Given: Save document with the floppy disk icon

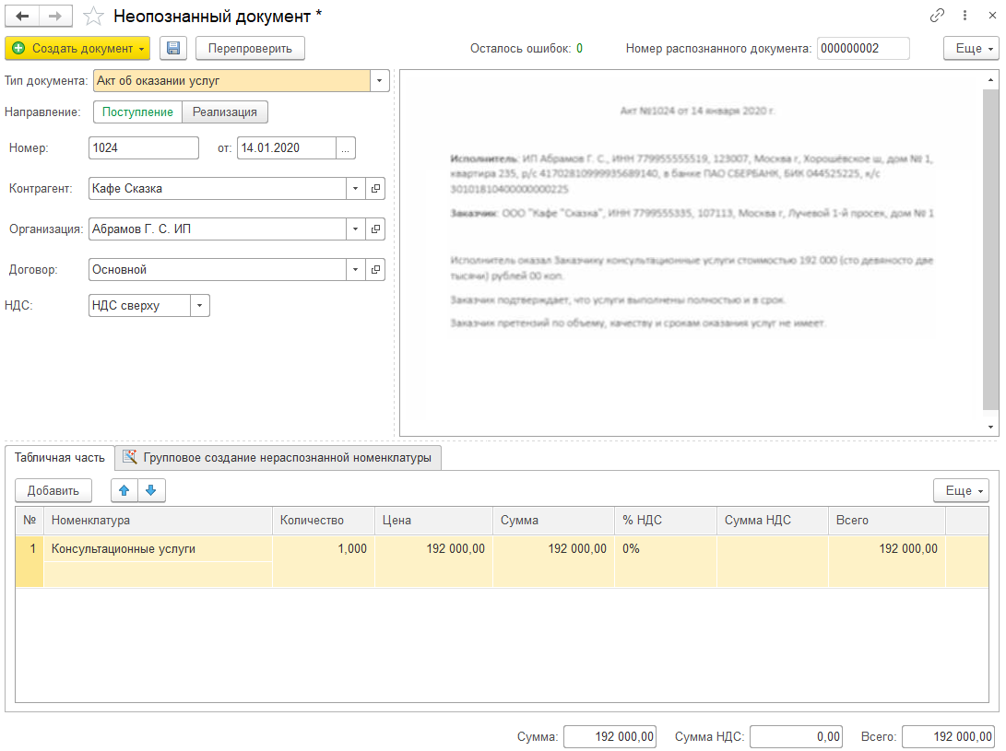Looking at the screenshot, I should point(173,48).
